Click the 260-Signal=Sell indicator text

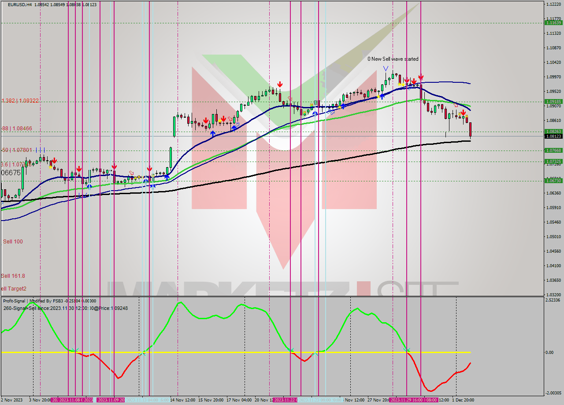click(64, 309)
